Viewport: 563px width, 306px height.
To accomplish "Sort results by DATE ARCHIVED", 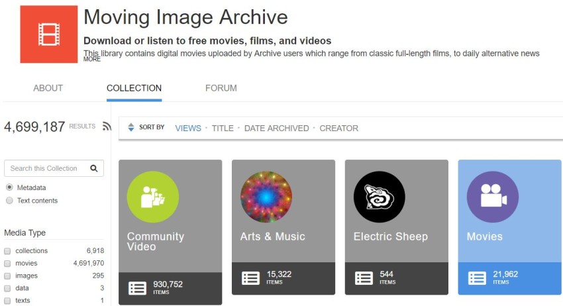I will (x=276, y=128).
